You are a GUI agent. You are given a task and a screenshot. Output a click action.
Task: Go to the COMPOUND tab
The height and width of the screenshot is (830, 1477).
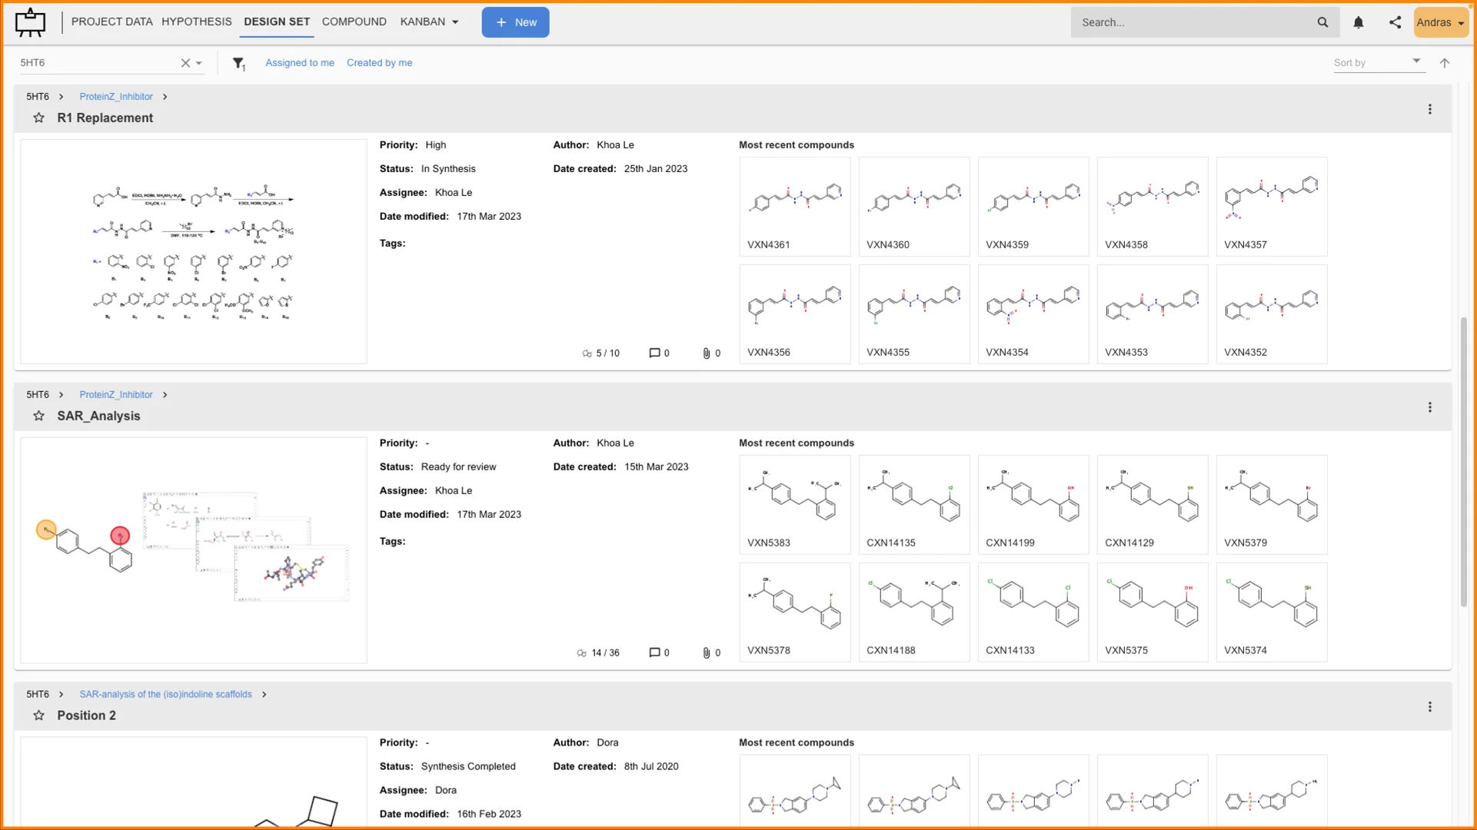point(354,22)
